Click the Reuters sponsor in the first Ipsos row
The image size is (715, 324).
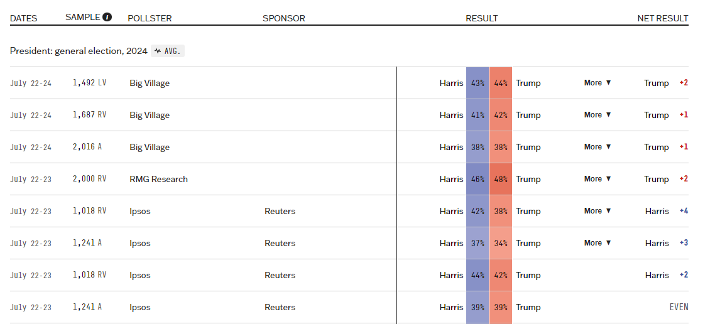(280, 211)
